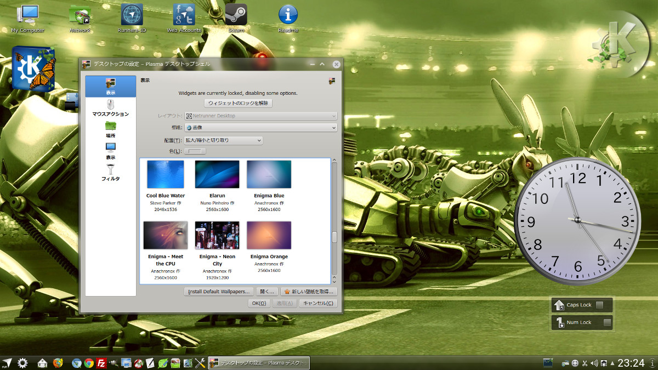Click the notepad with pen taskbar icon

[150, 363]
